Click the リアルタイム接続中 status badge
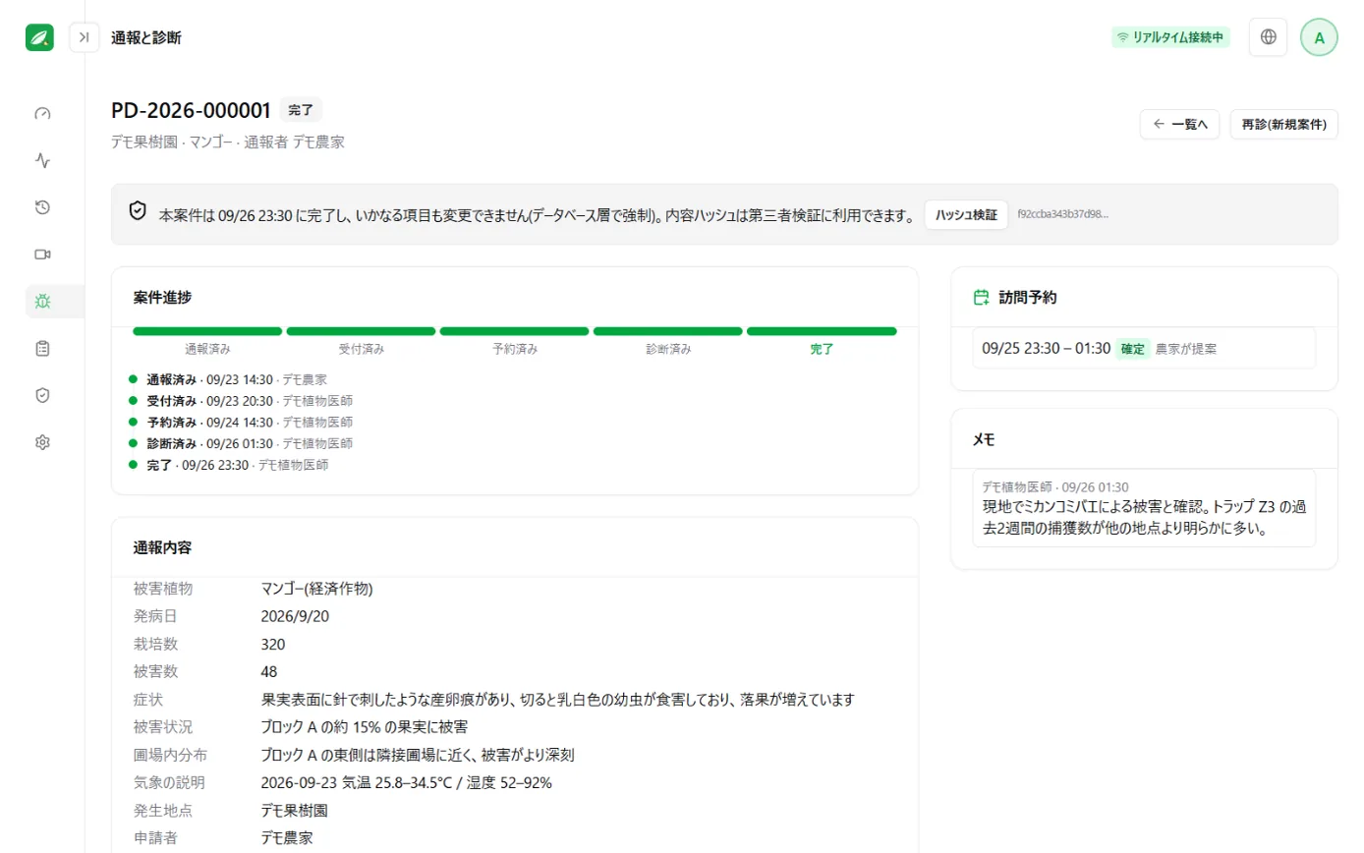Viewport: 1364px width, 853px height. pos(1170,37)
